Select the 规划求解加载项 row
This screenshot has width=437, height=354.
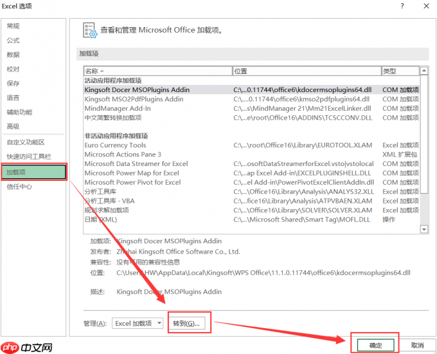tap(251, 210)
